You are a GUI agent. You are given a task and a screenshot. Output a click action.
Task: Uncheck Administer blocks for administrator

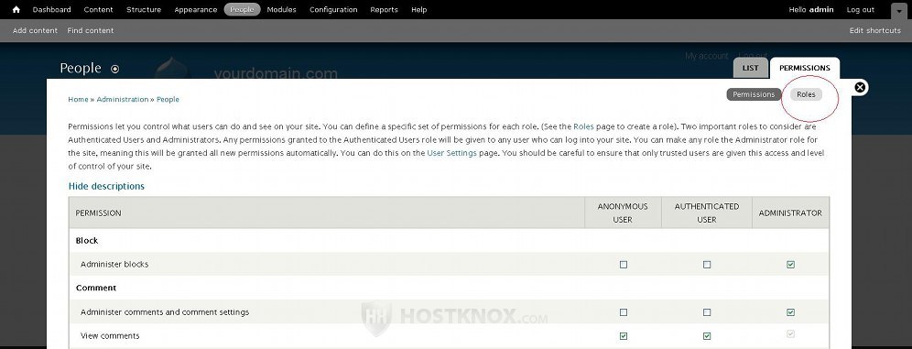pyautogui.click(x=790, y=264)
